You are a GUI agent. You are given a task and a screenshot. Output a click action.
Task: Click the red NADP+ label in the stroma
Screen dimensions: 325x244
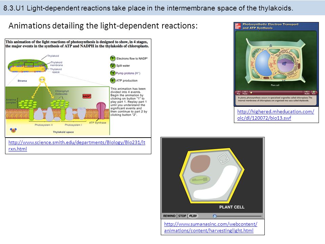tap(87, 96)
